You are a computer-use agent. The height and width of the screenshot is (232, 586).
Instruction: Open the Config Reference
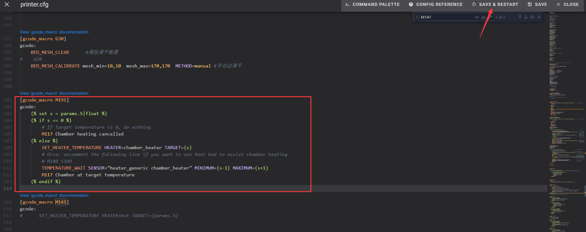coord(436,5)
